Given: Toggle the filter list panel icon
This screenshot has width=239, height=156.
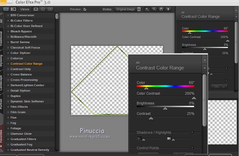Looking at the screenshot, I should (6, 9).
